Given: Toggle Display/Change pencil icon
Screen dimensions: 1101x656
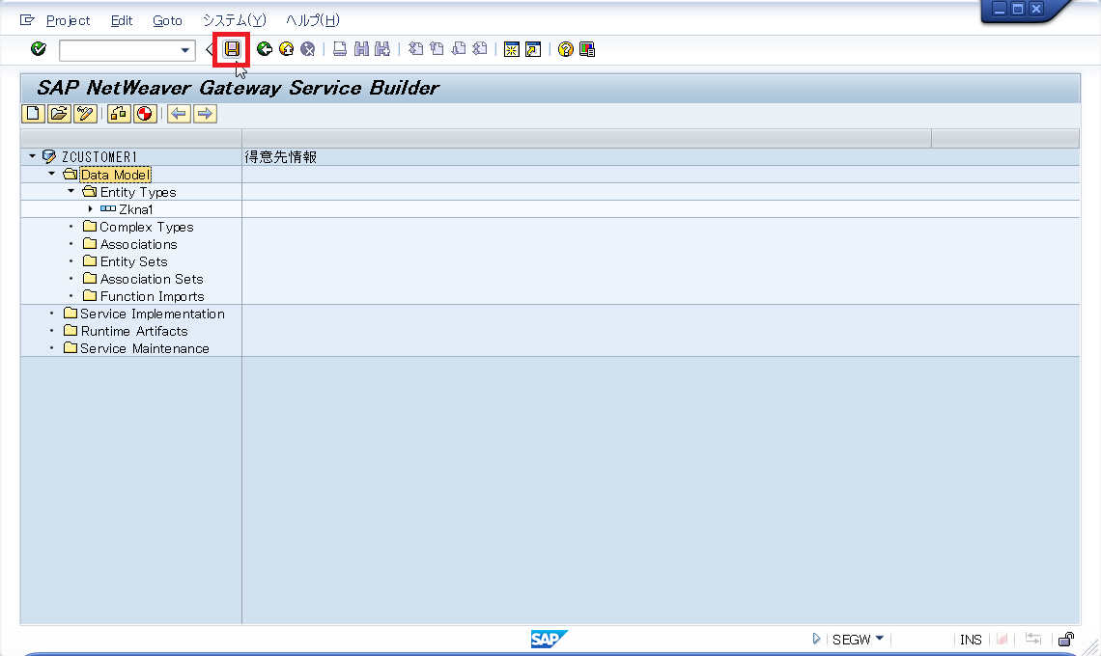Looking at the screenshot, I should pyautogui.click(x=85, y=114).
